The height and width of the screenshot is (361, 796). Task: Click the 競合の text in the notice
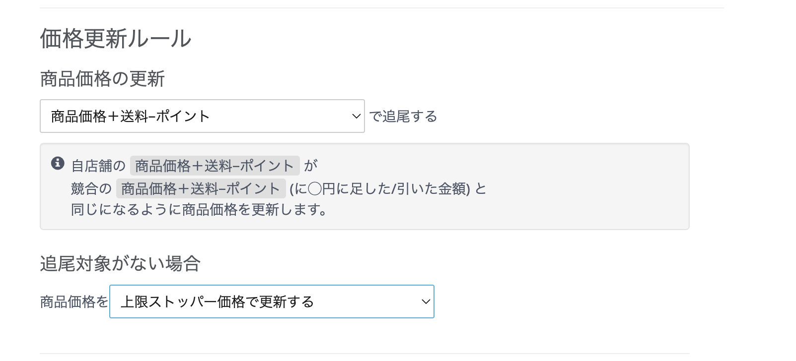(x=91, y=188)
